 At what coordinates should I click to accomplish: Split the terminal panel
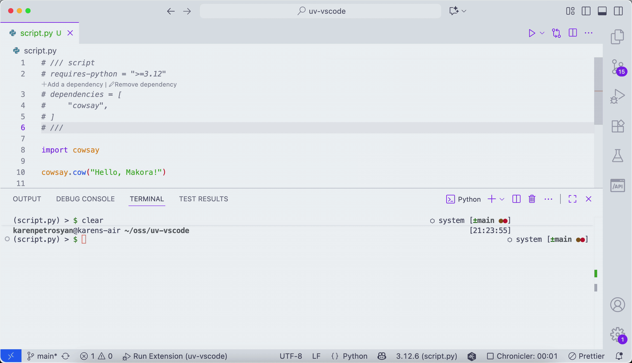516,199
